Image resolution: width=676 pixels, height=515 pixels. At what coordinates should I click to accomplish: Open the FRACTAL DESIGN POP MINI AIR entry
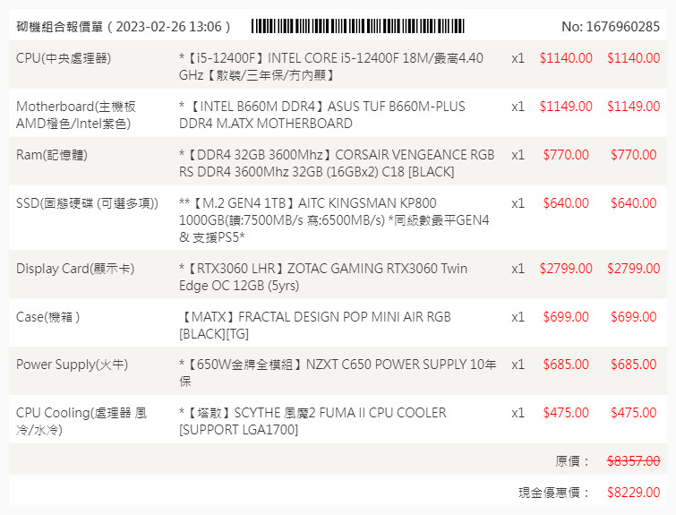tap(314, 325)
